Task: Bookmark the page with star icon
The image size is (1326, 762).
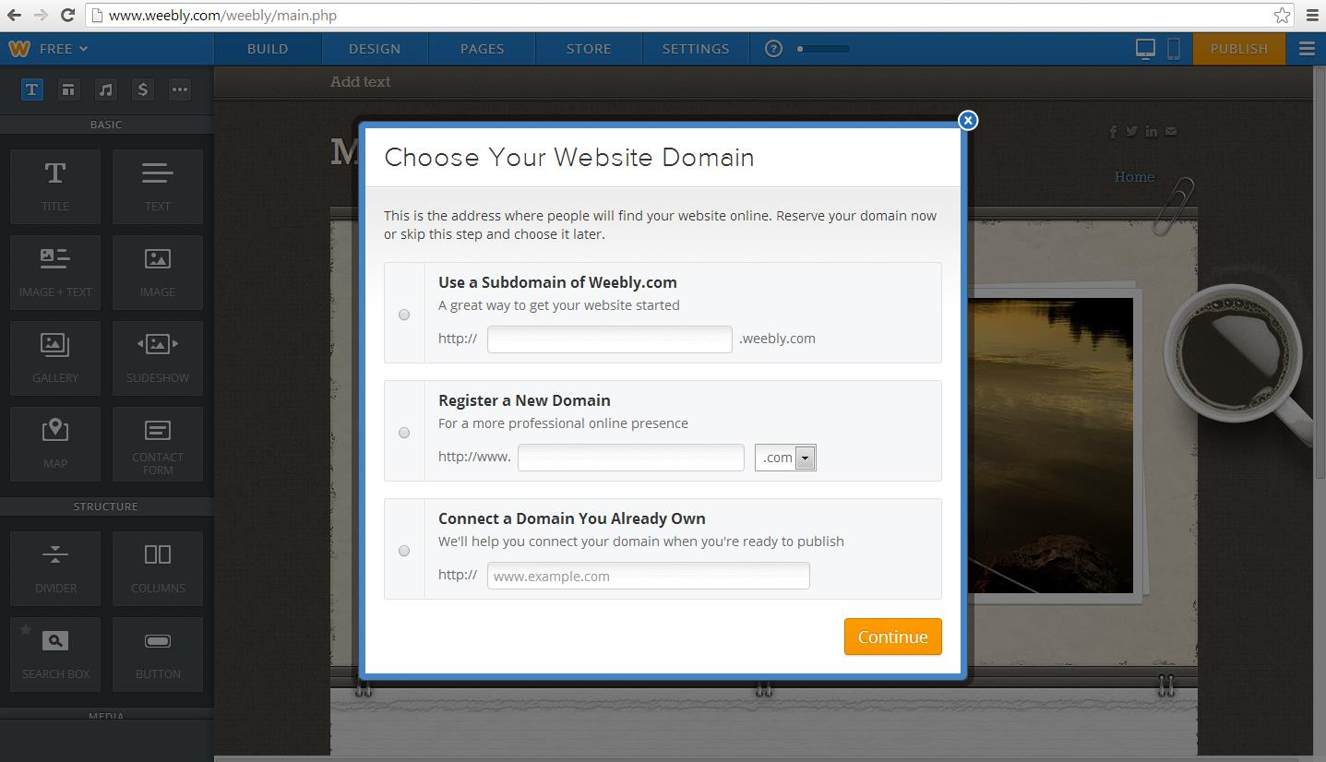Action: coord(1282,15)
